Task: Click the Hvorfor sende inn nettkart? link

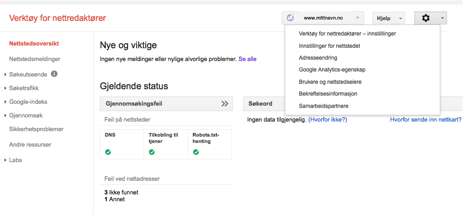Action: tap(426, 120)
